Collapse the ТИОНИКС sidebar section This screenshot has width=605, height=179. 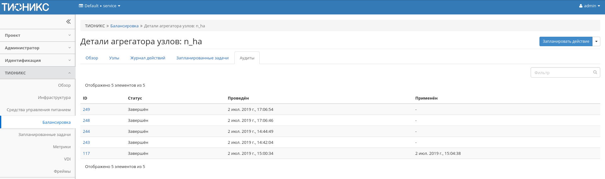37,73
